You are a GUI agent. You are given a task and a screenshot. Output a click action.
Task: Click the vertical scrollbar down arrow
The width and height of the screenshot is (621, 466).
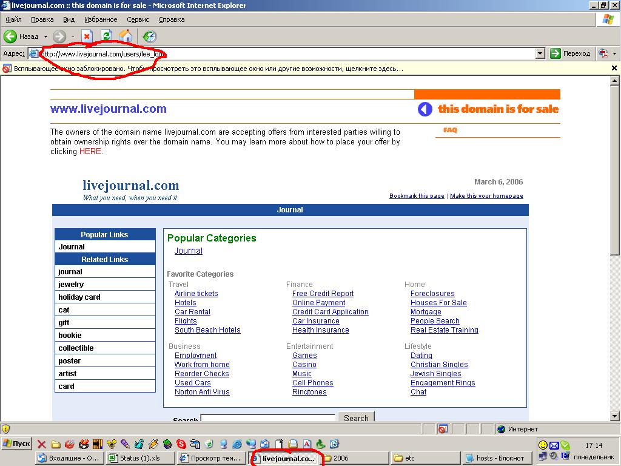(614, 416)
